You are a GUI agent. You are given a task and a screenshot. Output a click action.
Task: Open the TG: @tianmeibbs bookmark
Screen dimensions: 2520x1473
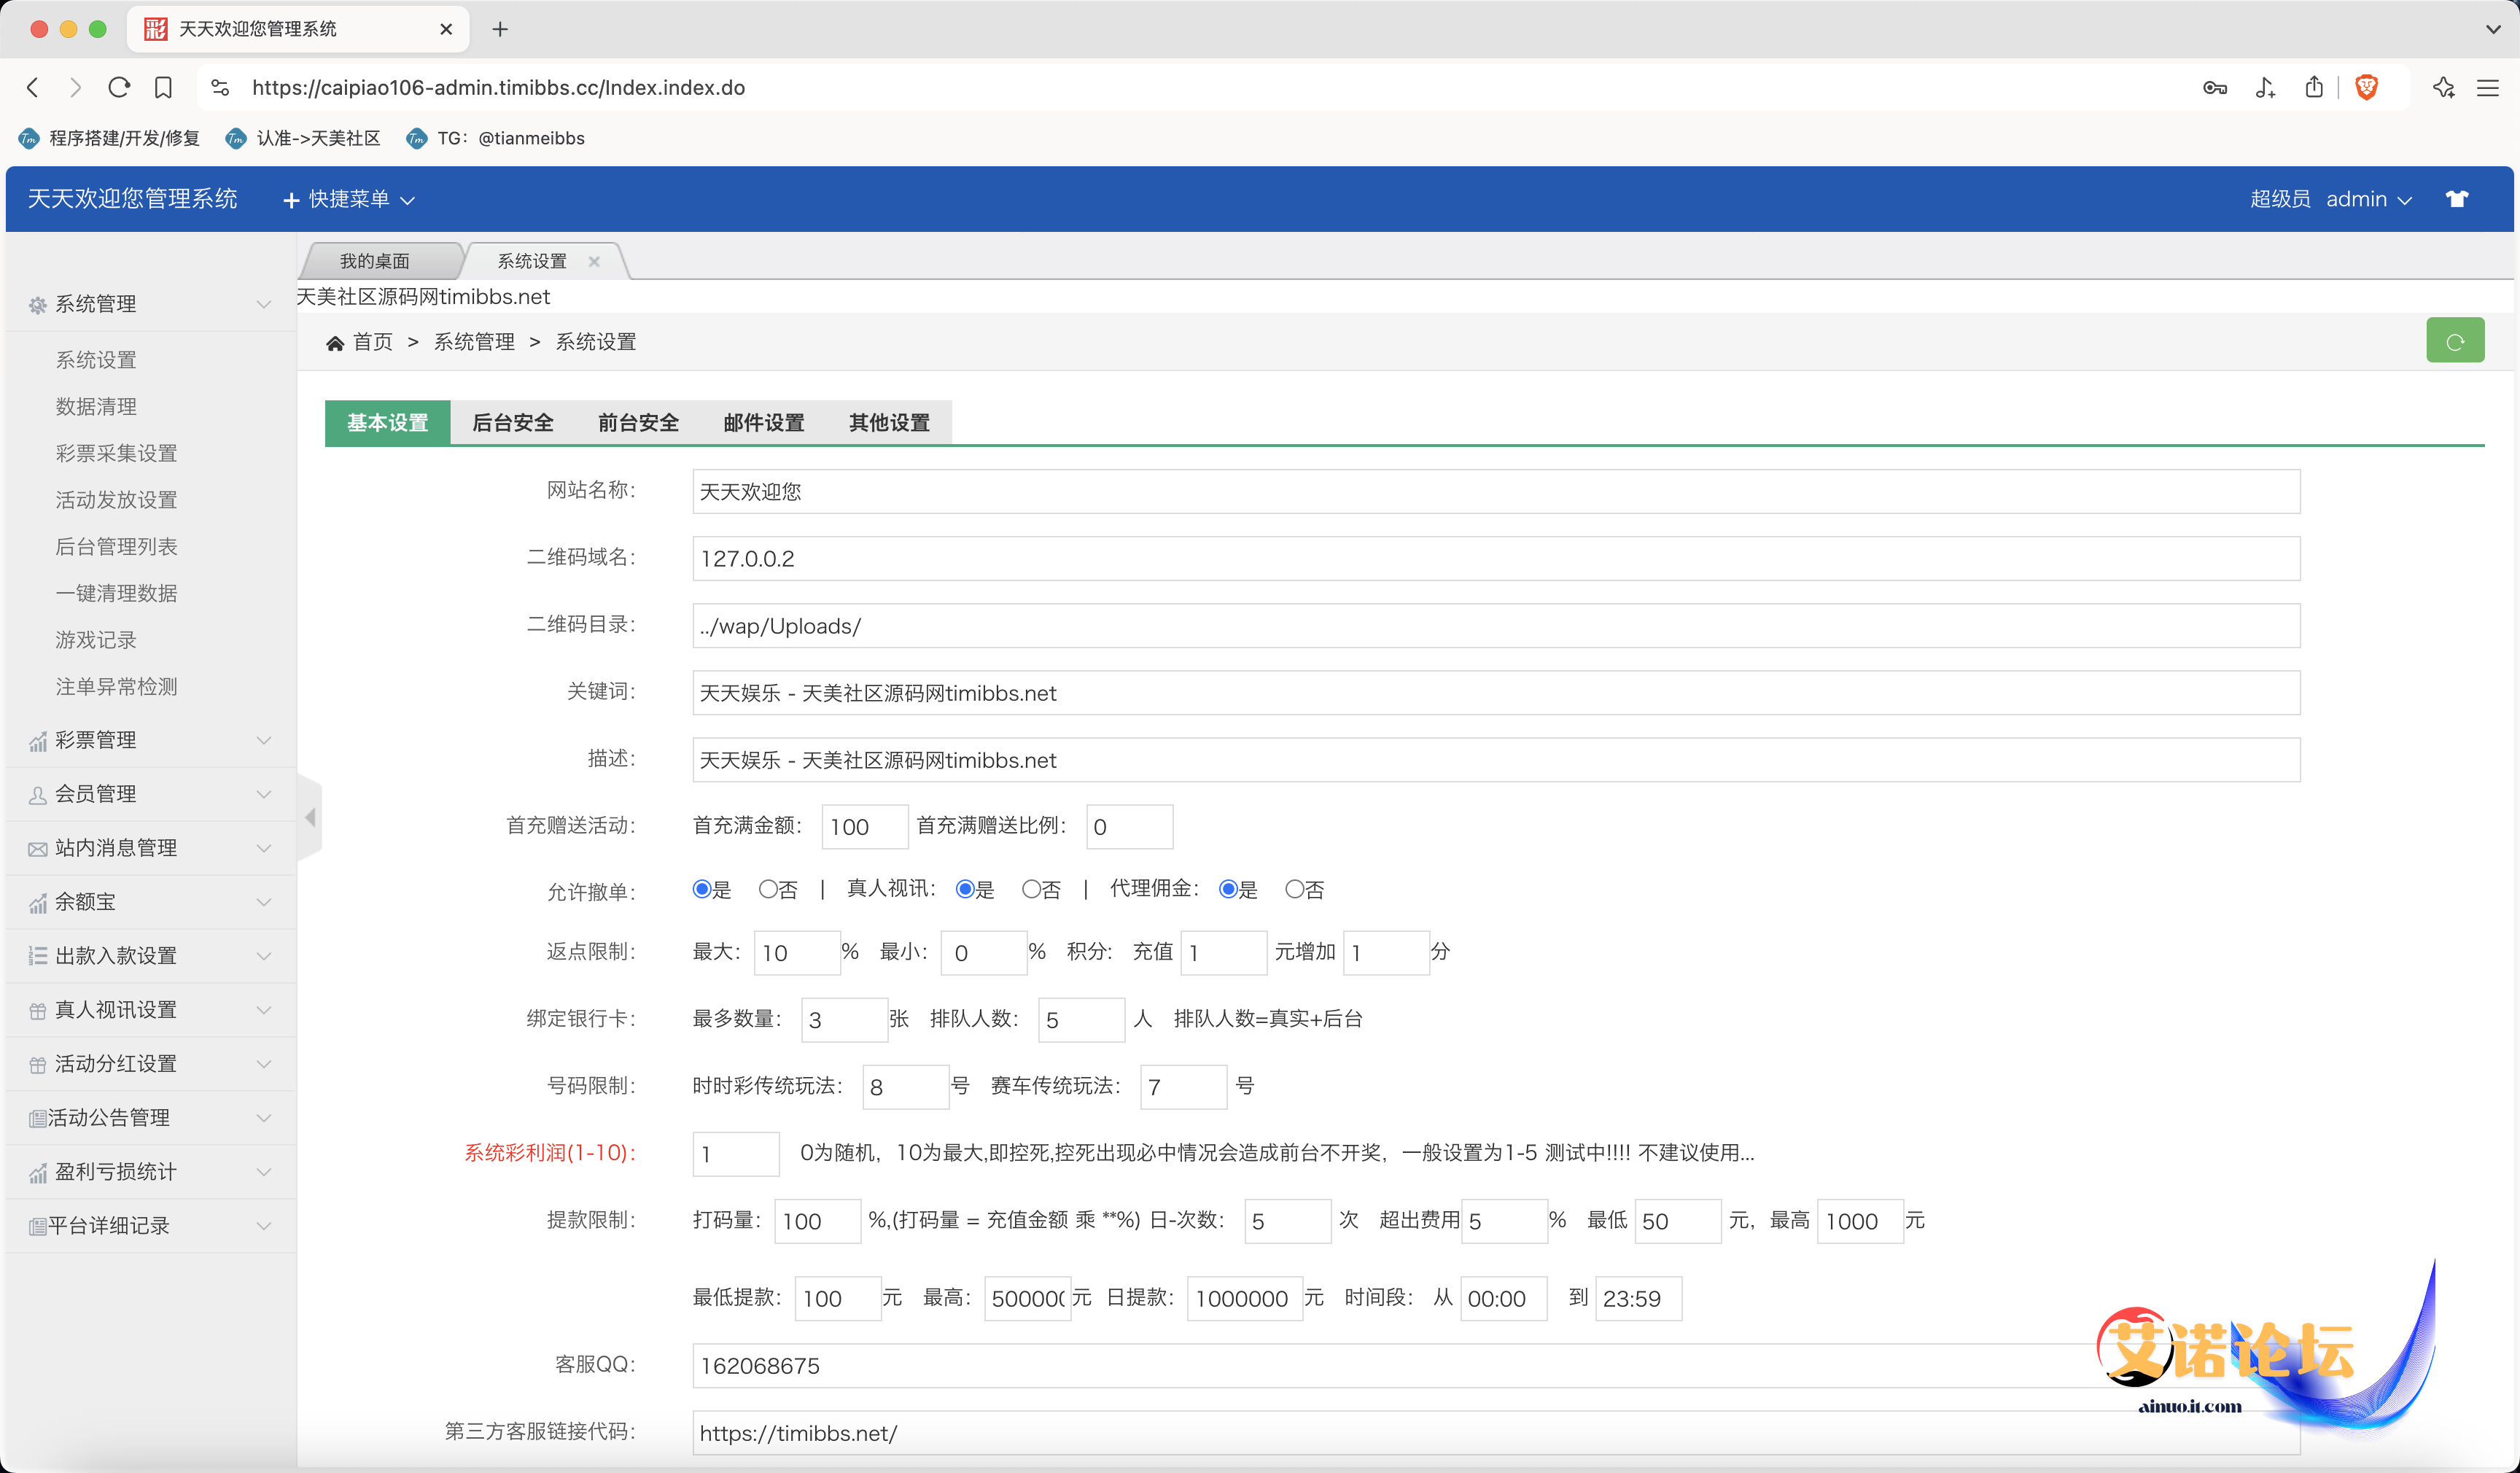(x=496, y=138)
